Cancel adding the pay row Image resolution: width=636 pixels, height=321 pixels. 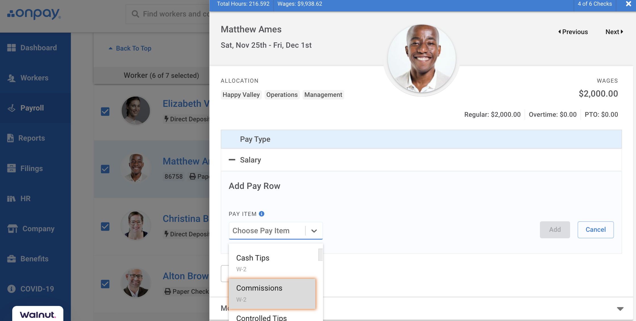[596, 230]
